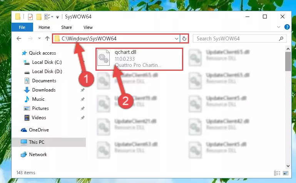Click the Properties quick access toolbar icon
Screen dimensions: 296x183
pyautogui.click(x=30, y=17)
